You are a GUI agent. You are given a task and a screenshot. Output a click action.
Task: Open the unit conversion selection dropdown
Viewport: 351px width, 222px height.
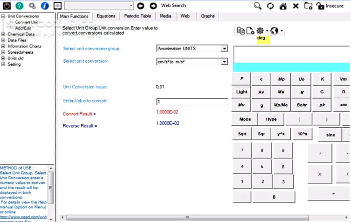pos(224,62)
